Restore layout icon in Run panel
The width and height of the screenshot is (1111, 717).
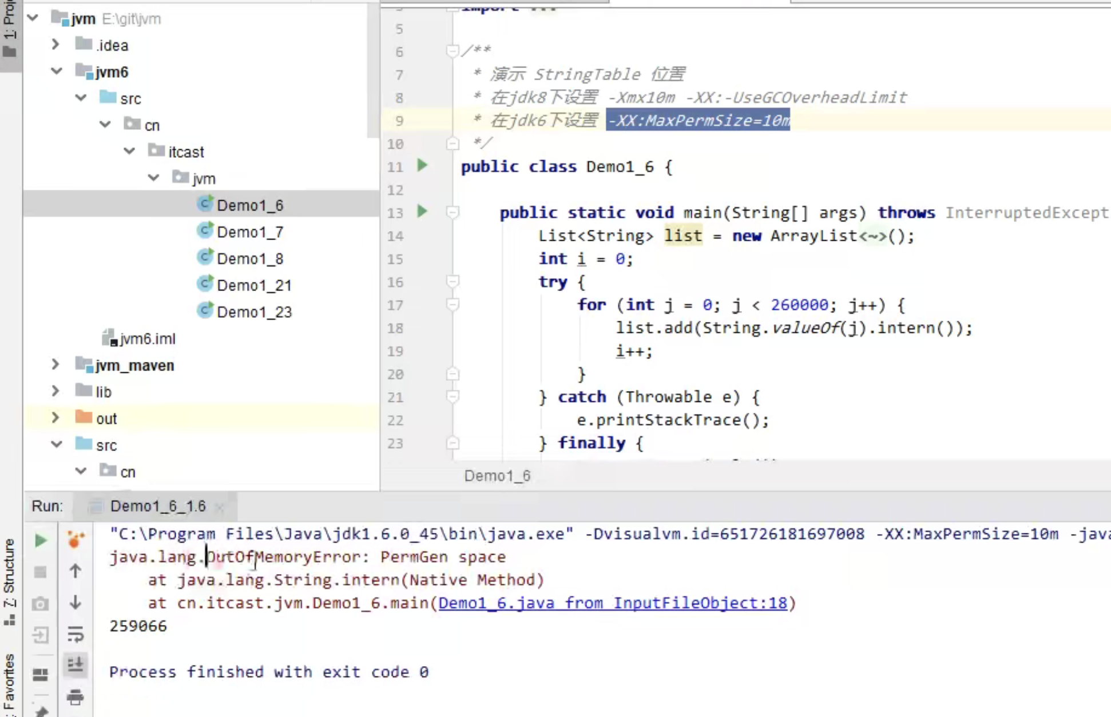(x=40, y=675)
